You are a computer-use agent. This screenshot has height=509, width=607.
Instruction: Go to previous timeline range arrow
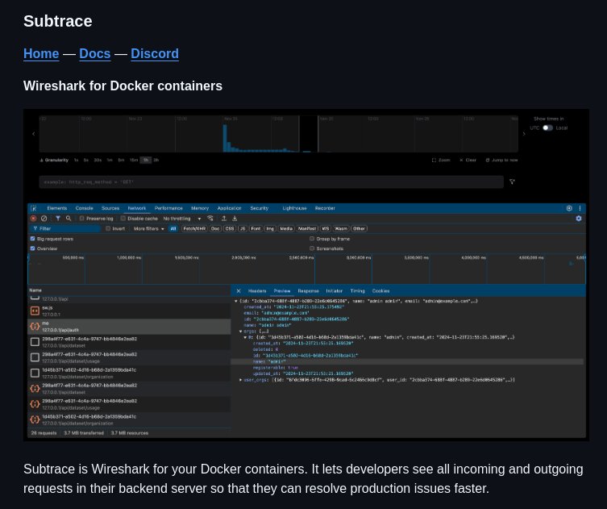tap(34, 134)
